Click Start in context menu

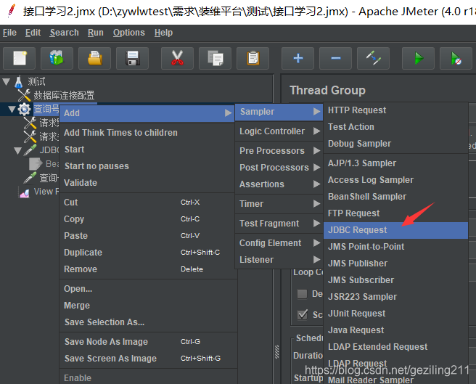coord(147,150)
